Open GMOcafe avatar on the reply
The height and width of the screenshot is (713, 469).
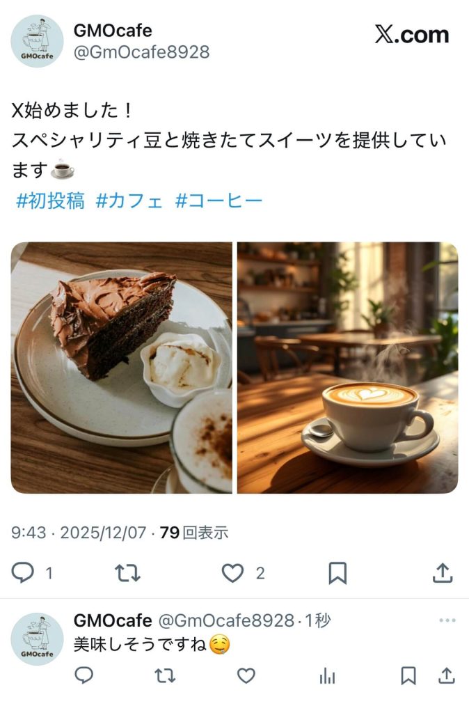tap(38, 639)
